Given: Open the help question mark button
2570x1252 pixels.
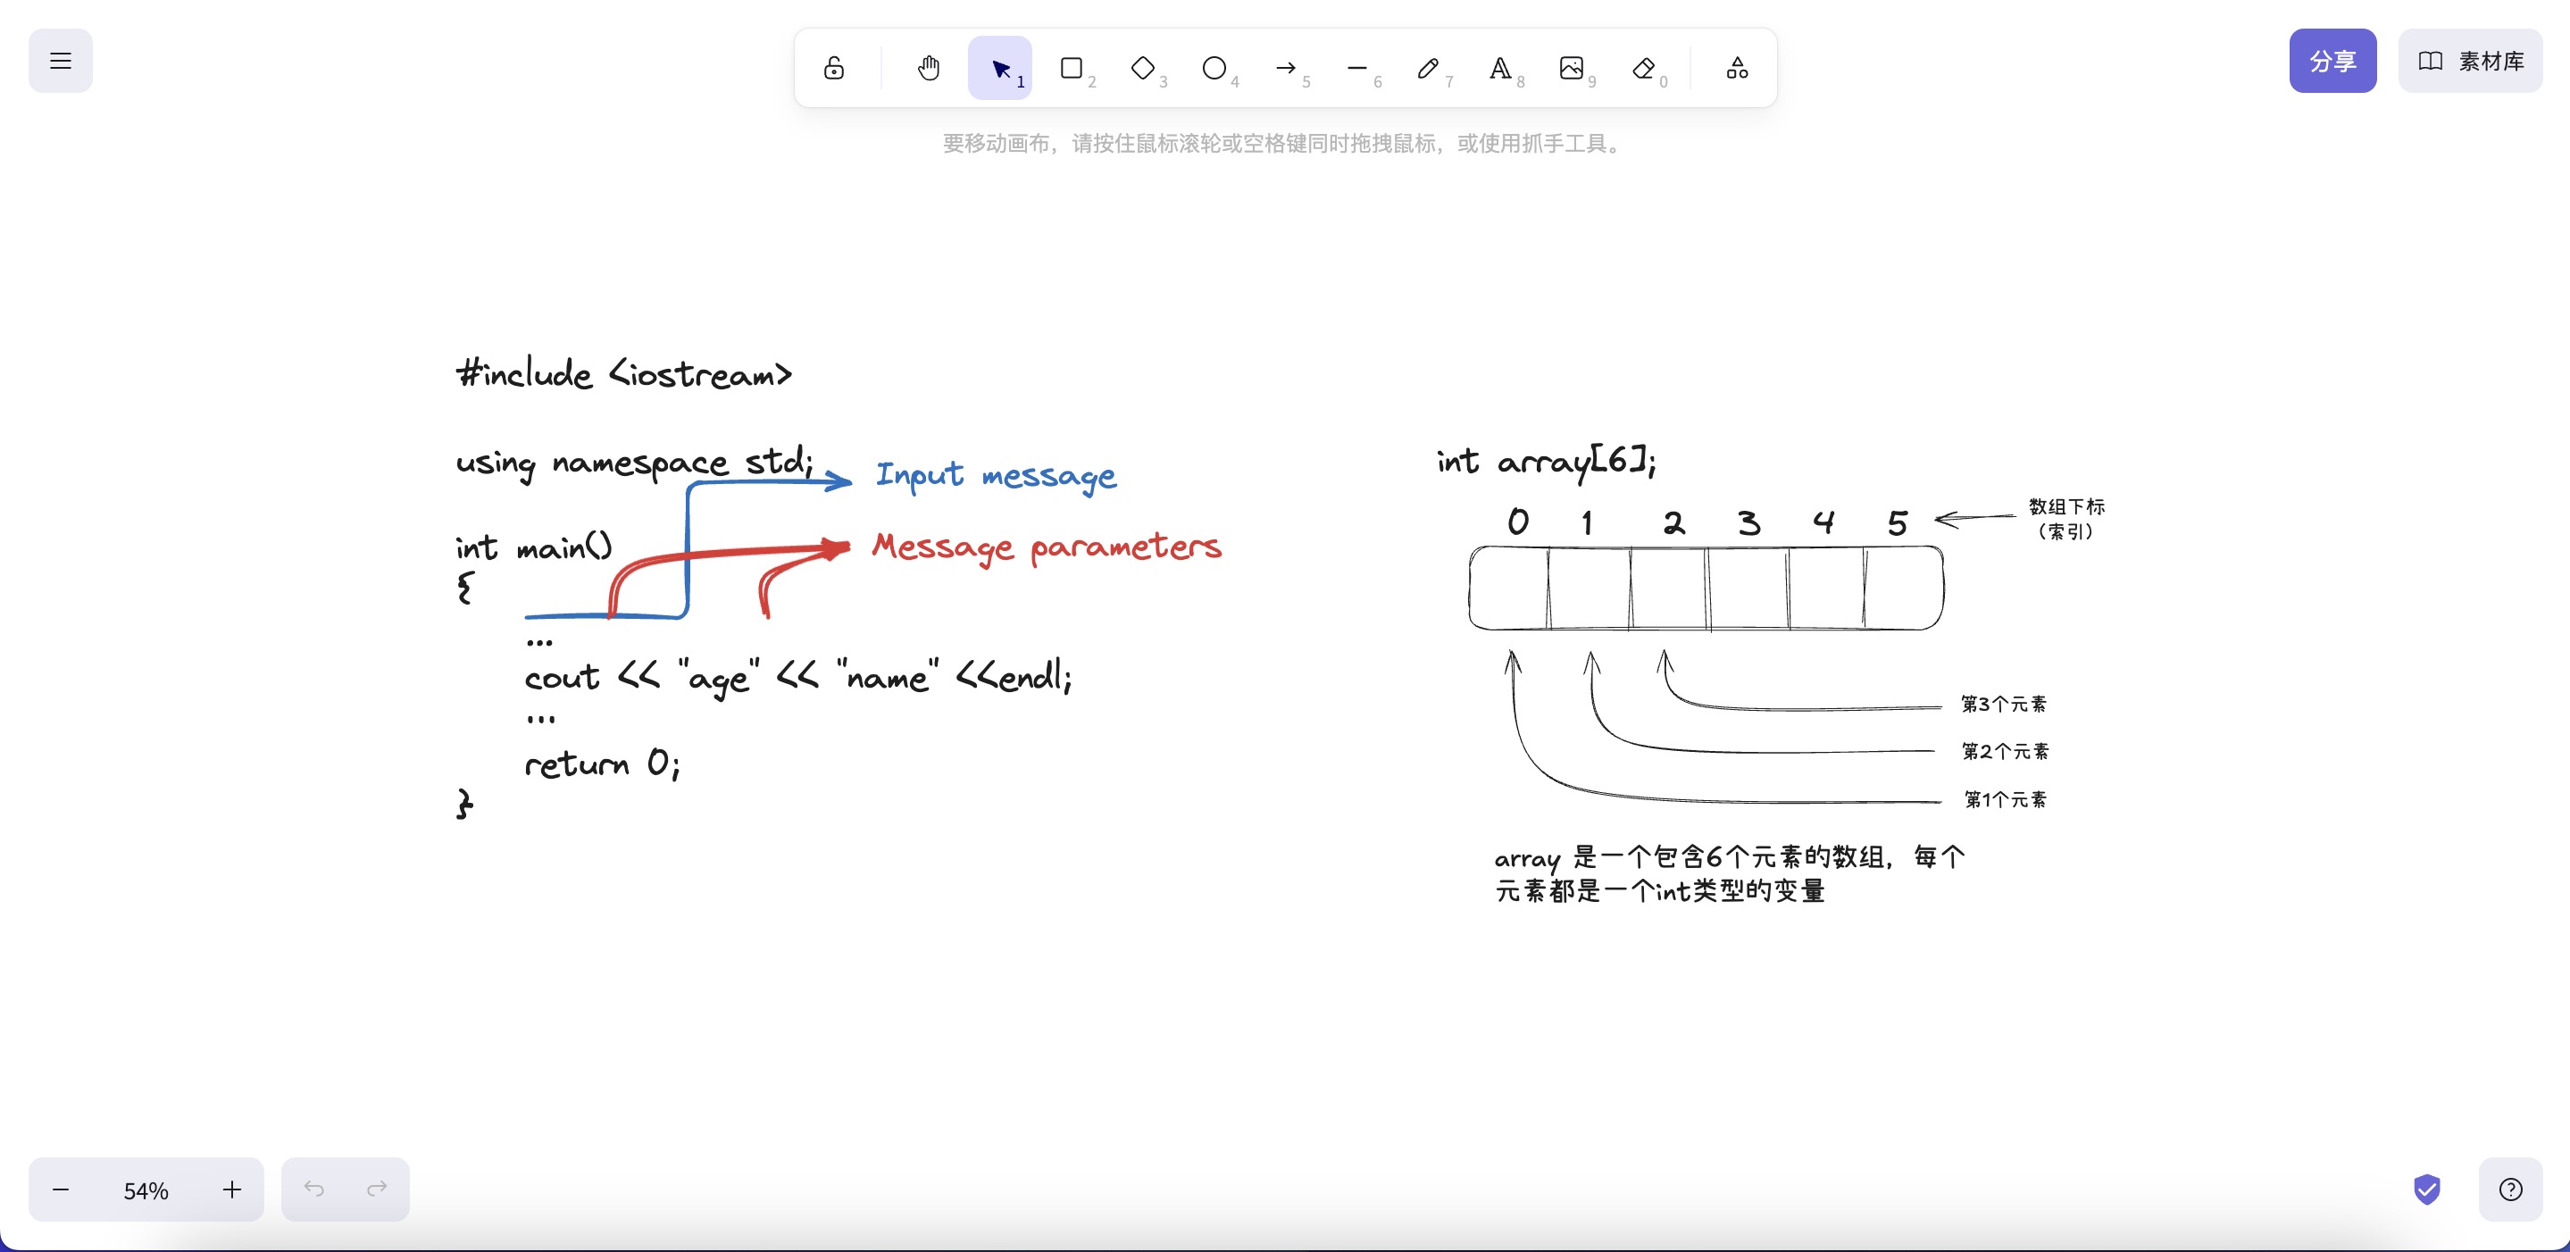Looking at the screenshot, I should tap(2510, 1189).
